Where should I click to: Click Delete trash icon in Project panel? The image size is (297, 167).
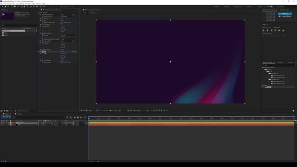pyautogui.click(x=15, y=111)
